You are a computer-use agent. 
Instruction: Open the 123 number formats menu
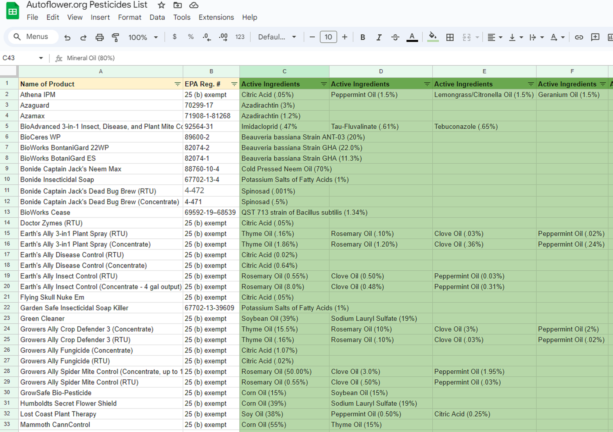tap(240, 37)
